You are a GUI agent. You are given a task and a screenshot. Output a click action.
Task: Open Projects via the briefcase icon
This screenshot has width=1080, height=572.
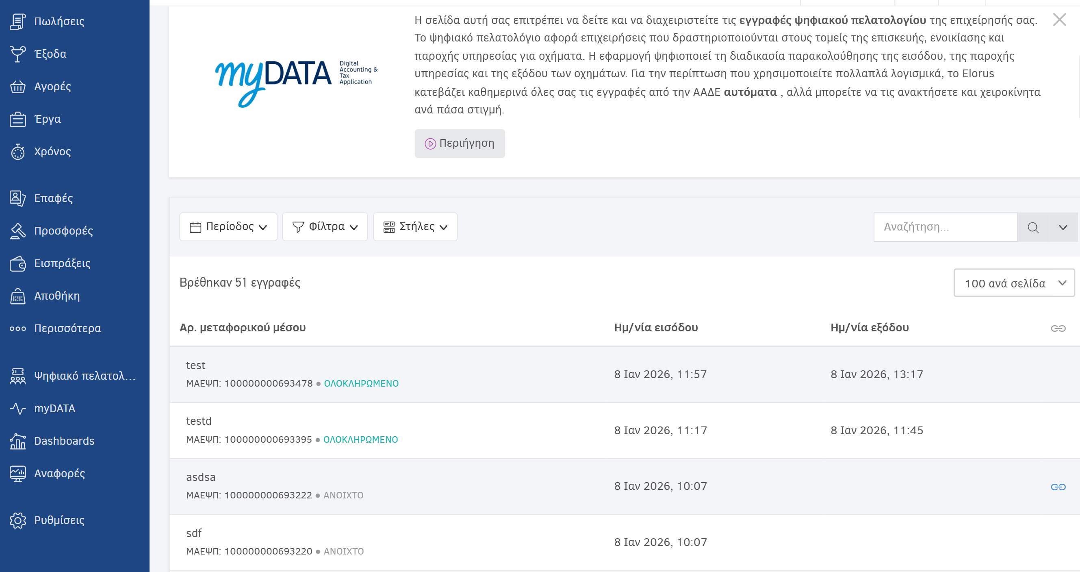17,119
